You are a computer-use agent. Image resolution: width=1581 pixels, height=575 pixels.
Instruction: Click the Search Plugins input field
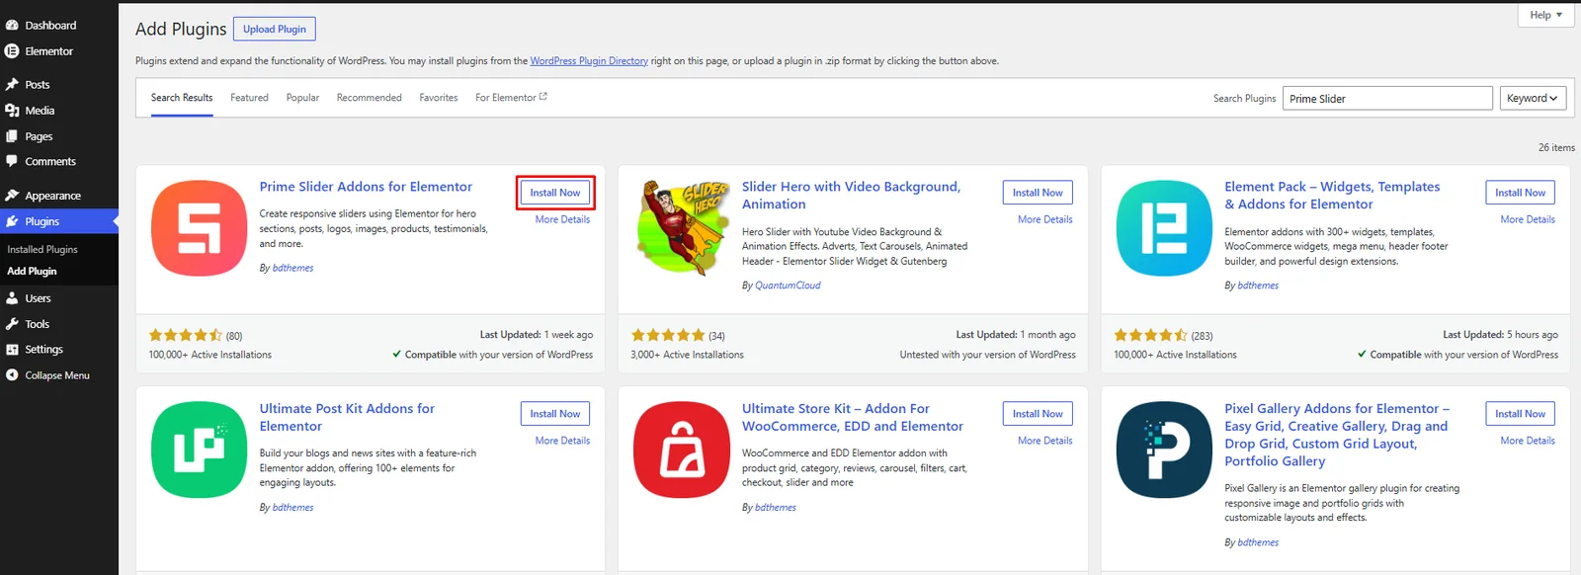(x=1387, y=98)
